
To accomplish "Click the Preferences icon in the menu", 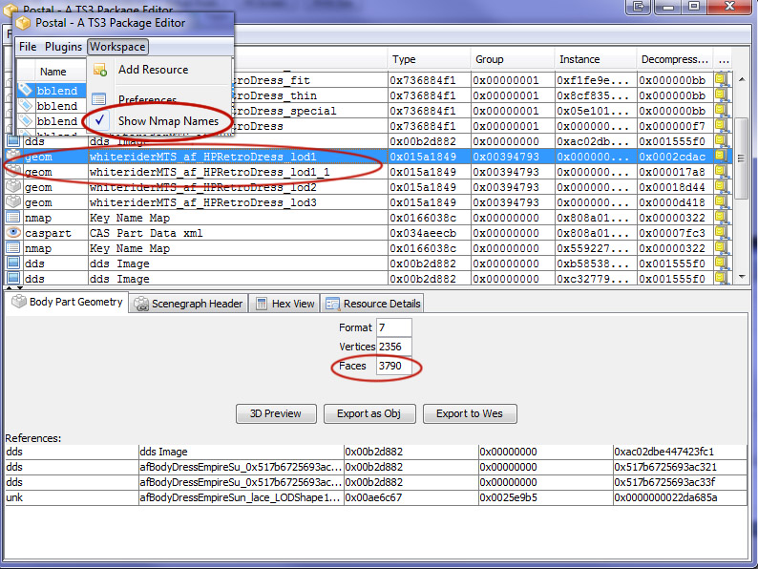I will [x=99, y=99].
